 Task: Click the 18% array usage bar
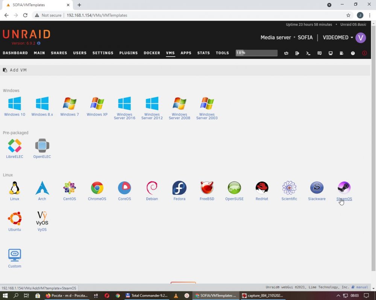pos(256,53)
